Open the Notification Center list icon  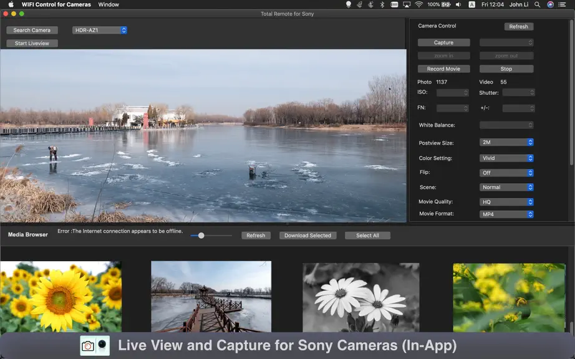click(562, 4)
